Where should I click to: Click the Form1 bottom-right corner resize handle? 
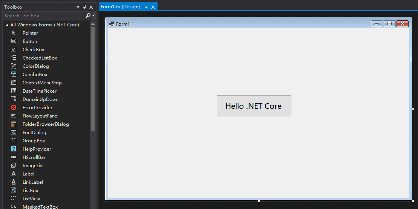[413, 201]
